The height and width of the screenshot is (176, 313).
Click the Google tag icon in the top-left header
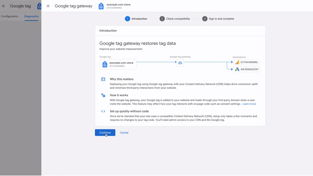tap(39, 6)
